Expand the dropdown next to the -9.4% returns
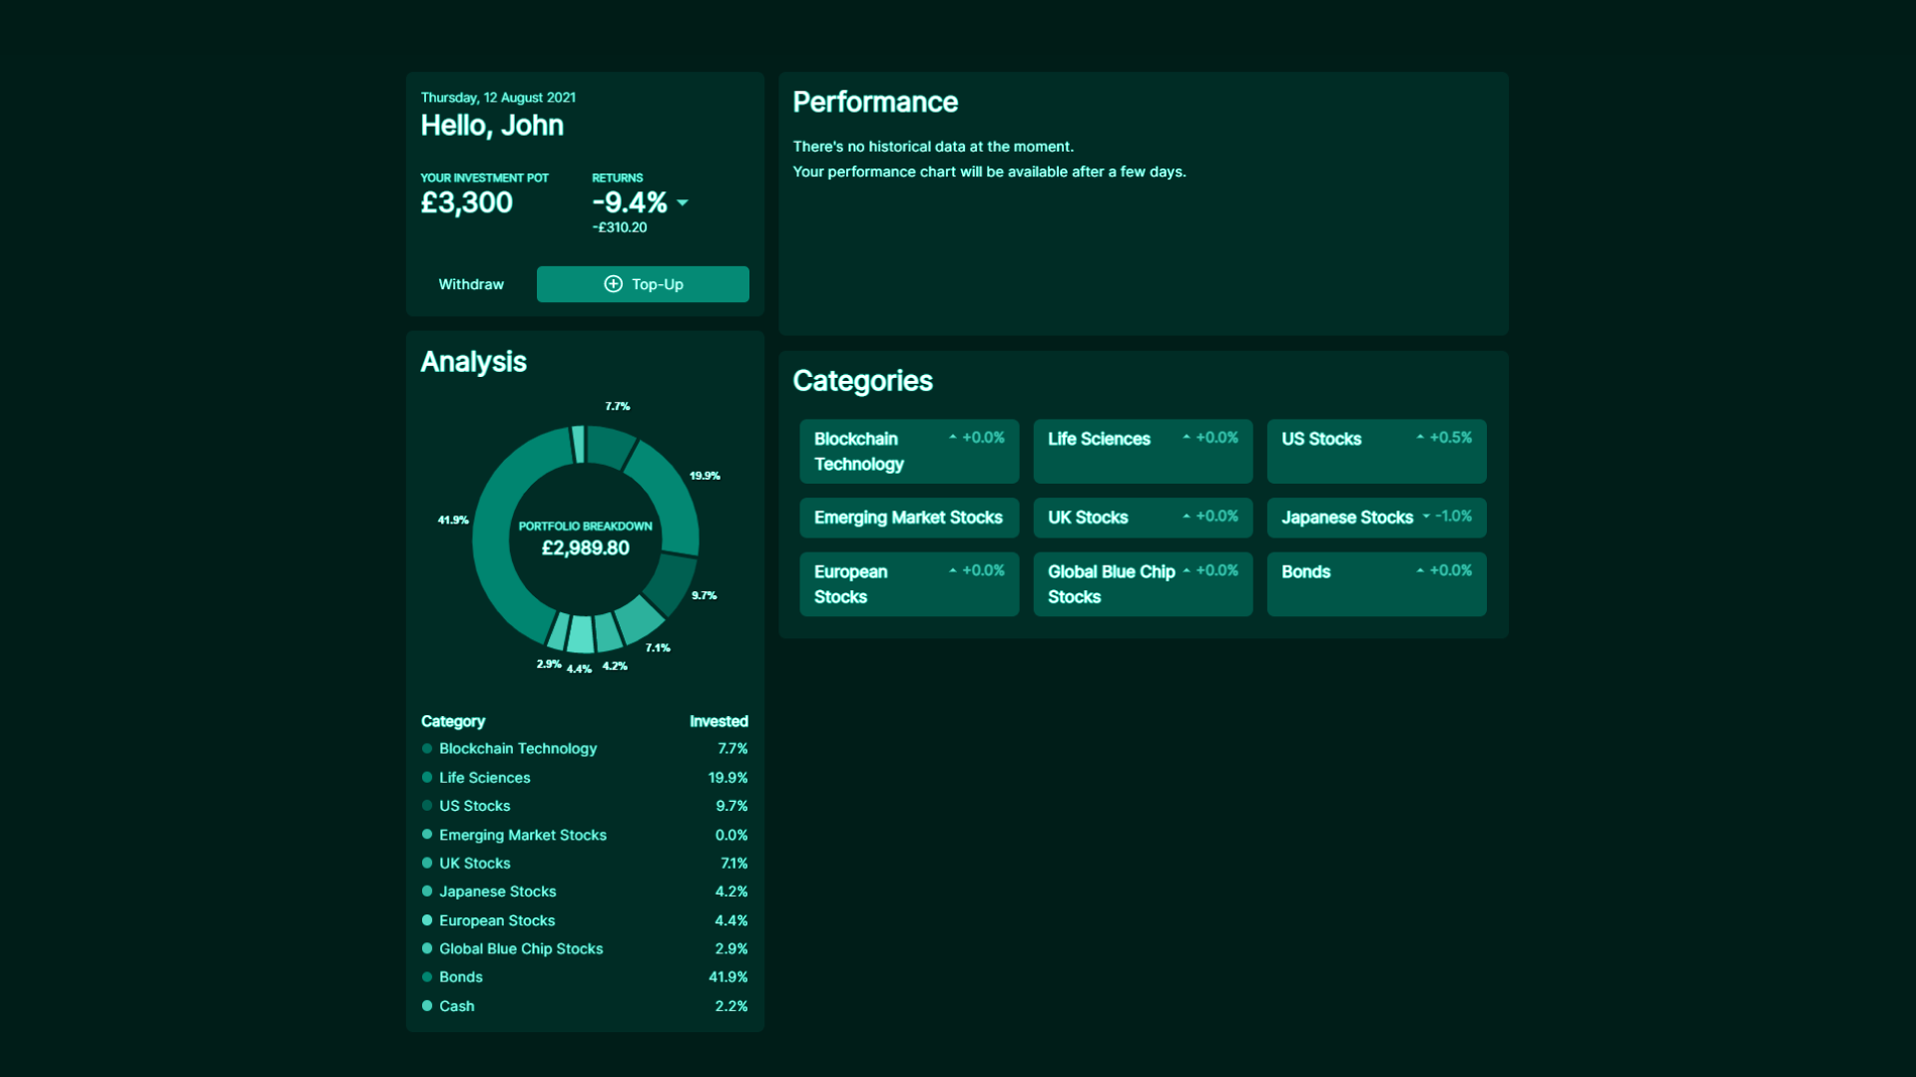This screenshot has height=1077, width=1916. (x=683, y=202)
